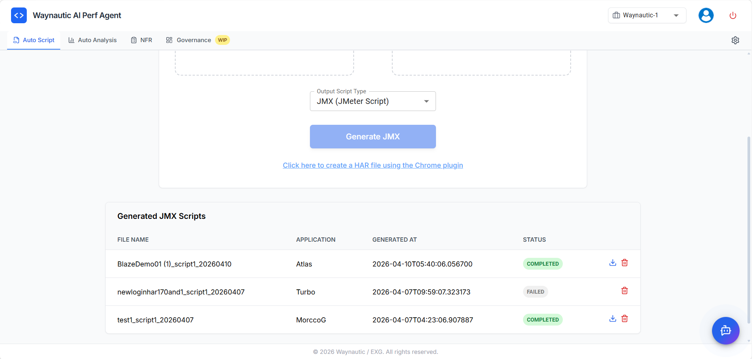Download the BlazeDemo01 generated script
The image size is (753, 359).
612,263
